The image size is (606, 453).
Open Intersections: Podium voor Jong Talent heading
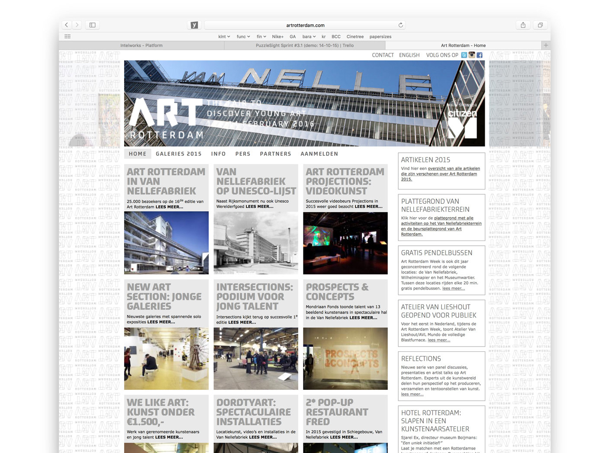(x=255, y=297)
